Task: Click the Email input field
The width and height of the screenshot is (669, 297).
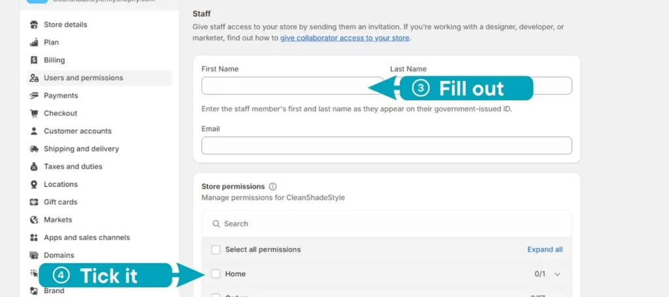Action: [x=387, y=146]
